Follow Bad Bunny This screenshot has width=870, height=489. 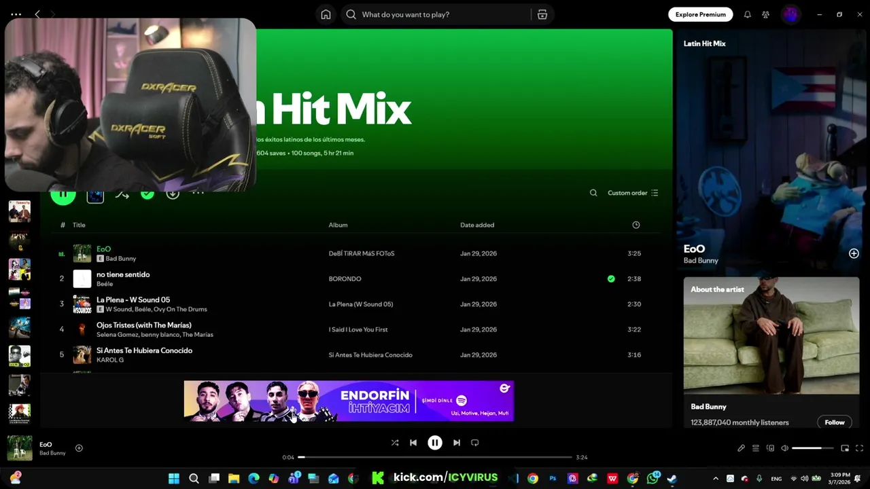tap(835, 422)
